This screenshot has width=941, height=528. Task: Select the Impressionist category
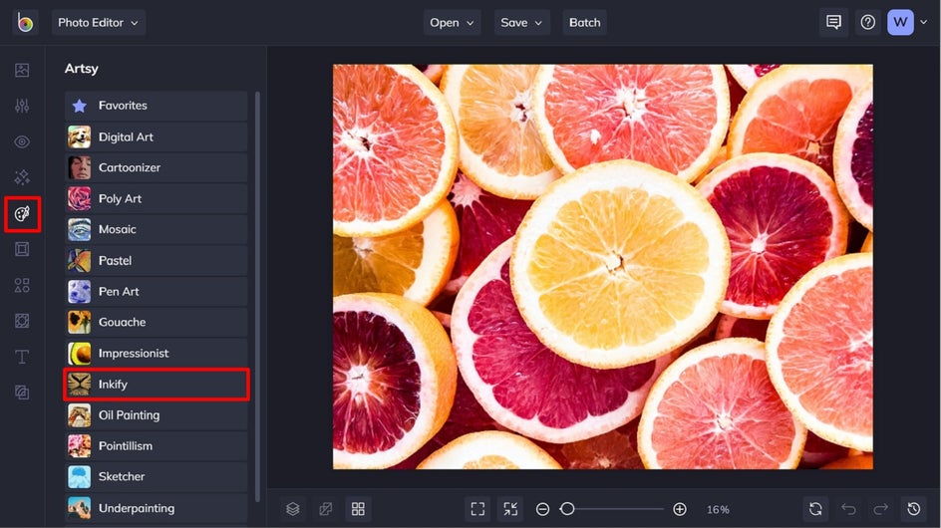click(x=157, y=354)
